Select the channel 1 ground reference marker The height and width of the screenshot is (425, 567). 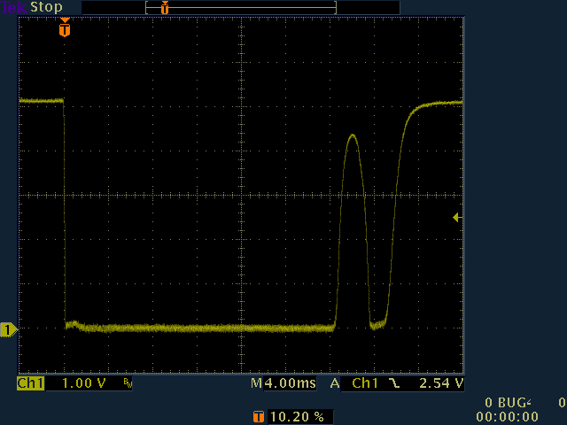click(8, 330)
